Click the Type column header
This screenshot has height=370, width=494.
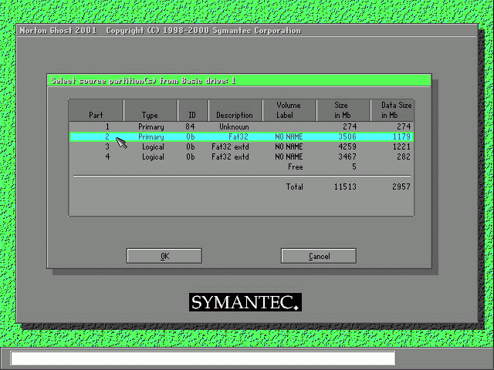[151, 110]
